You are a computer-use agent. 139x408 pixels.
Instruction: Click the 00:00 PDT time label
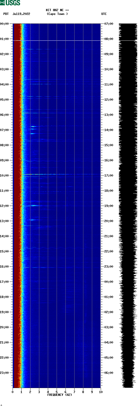pos(5,24)
